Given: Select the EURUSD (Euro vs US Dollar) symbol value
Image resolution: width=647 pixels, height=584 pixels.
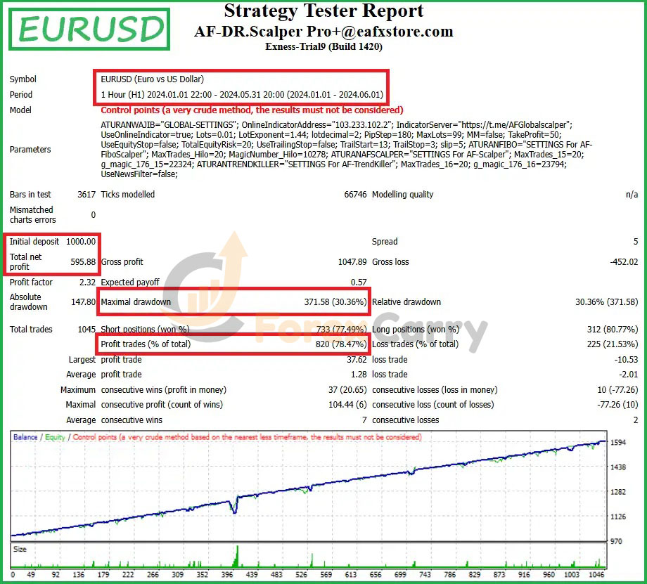Looking at the screenshot, I should coord(153,79).
